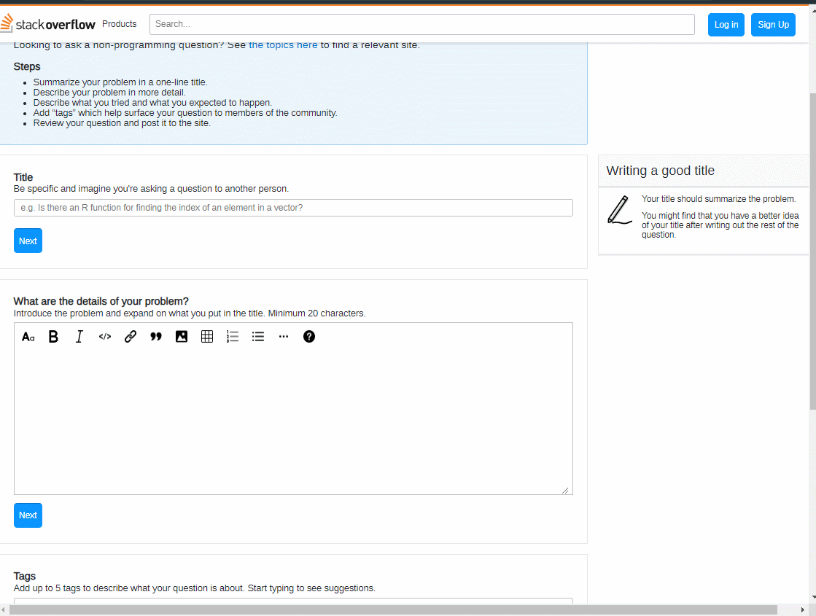Insert a hyperlink using the link icon

(x=130, y=337)
